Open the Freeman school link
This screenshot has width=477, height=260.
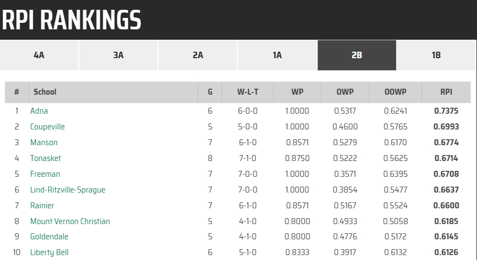(45, 174)
